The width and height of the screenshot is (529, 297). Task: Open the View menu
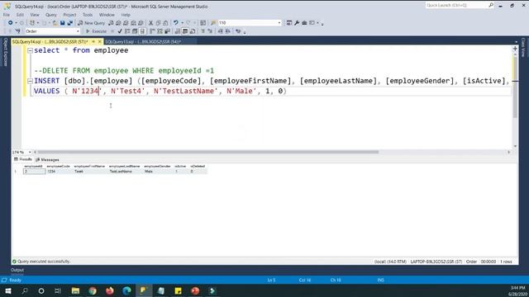(35, 15)
